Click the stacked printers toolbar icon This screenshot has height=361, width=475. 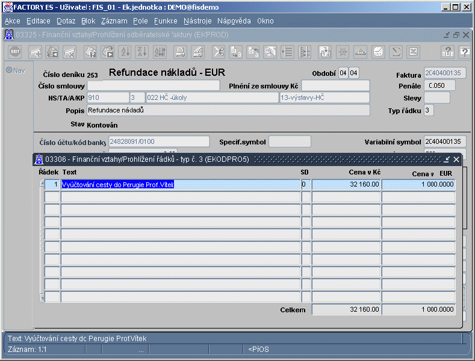coord(198,52)
